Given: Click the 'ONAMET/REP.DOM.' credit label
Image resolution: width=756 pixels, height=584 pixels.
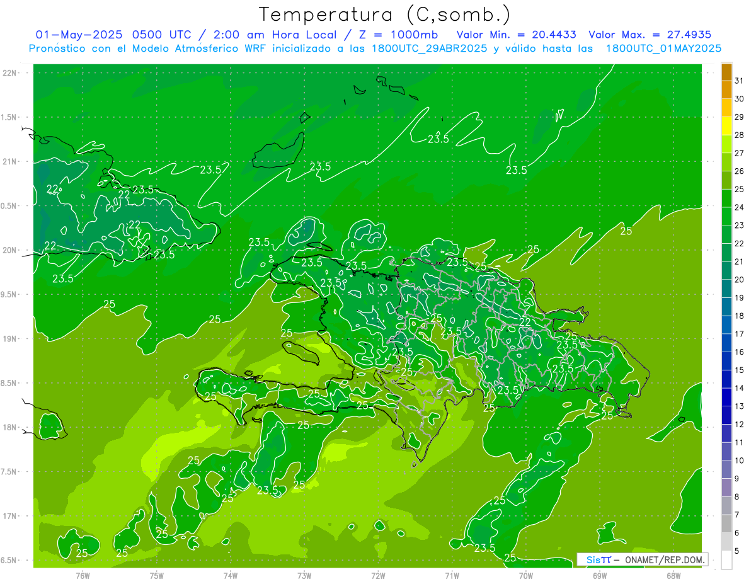Looking at the screenshot, I should pyautogui.click(x=665, y=559).
